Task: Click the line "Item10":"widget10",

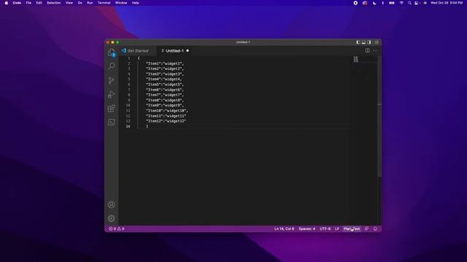Action: (x=167, y=111)
